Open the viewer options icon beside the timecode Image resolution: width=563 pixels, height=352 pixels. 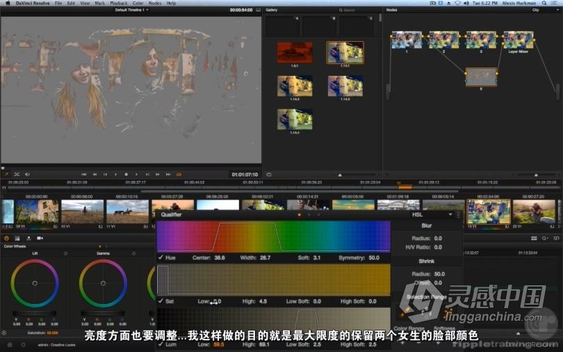258,10
